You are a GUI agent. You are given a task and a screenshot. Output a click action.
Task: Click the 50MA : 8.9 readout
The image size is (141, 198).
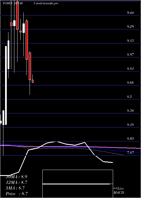(16, 177)
